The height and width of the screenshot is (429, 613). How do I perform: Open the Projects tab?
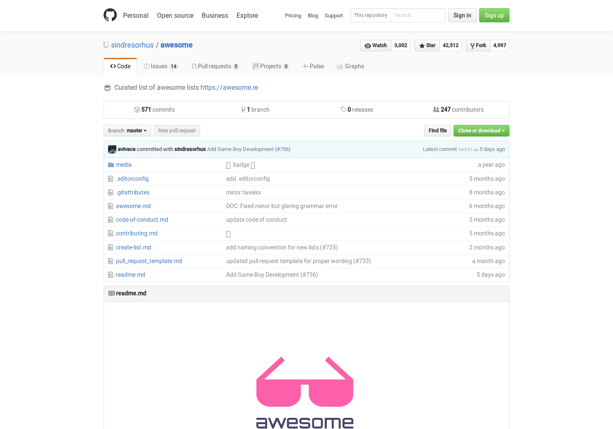coord(271,66)
